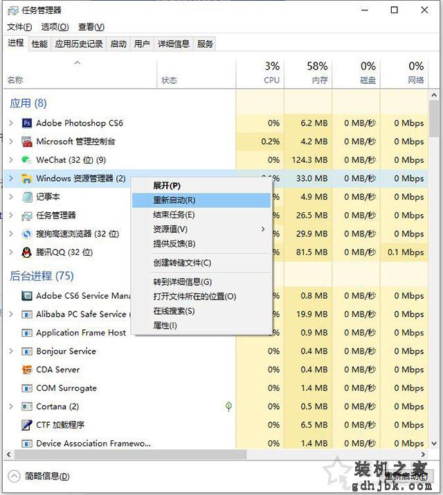This screenshot has width=443, height=495.
Task: Sort by the 内存 column header
Action: pyautogui.click(x=308, y=73)
